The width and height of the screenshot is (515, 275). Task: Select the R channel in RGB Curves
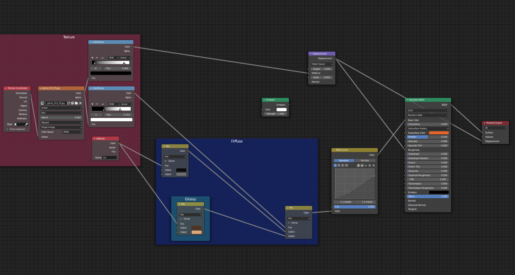tap(339, 165)
